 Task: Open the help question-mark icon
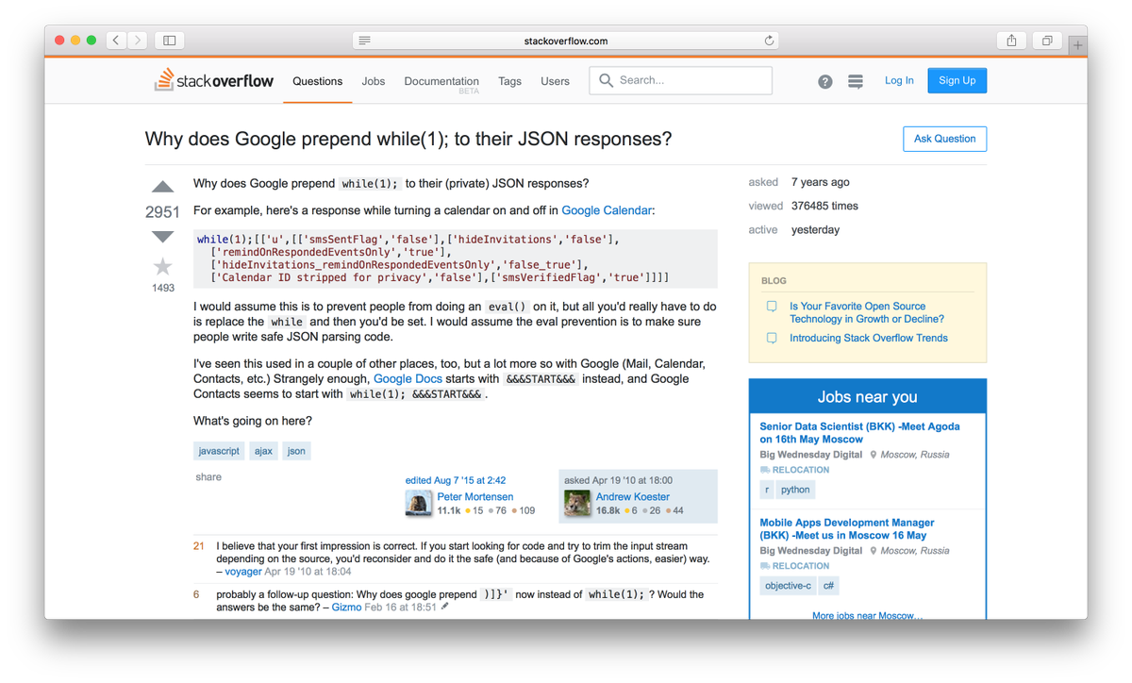pos(825,81)
